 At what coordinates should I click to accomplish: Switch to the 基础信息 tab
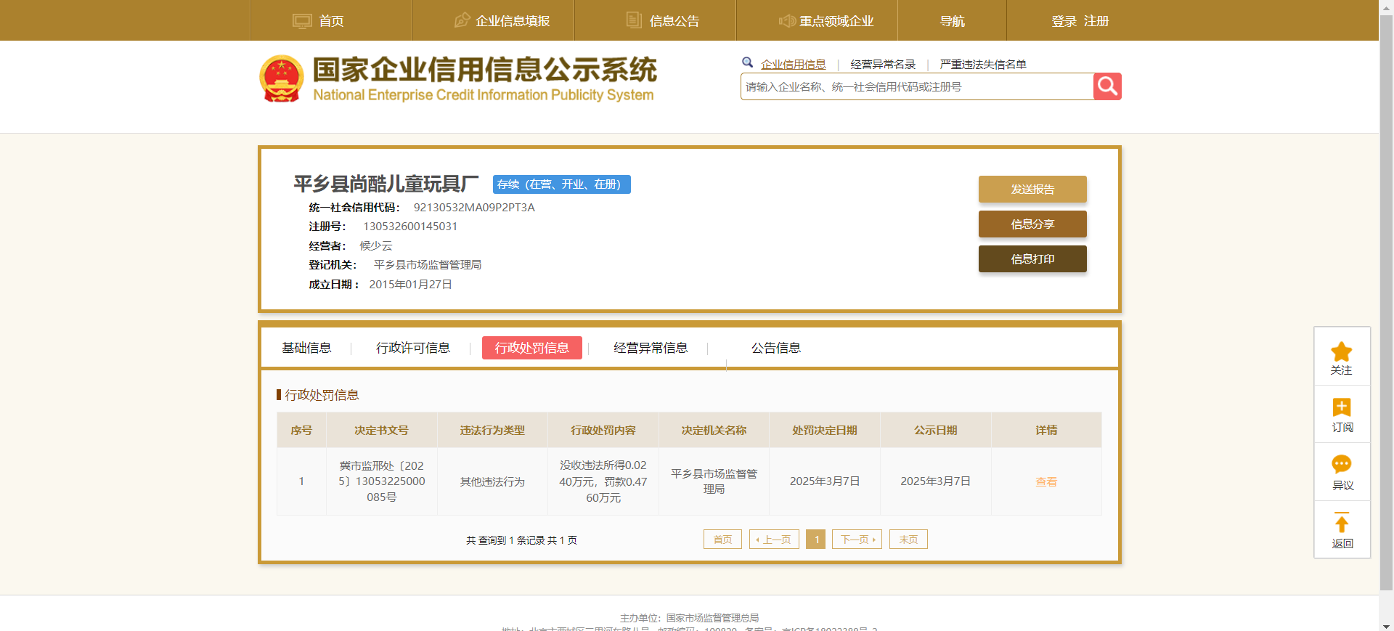point(306,348)
